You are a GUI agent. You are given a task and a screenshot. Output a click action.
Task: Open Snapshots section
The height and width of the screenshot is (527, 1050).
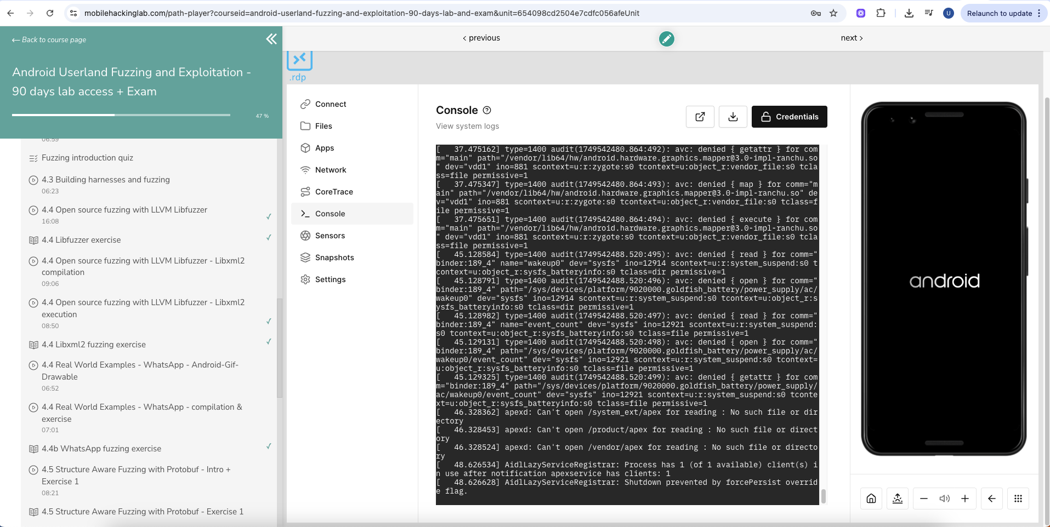pyautogui.click(x=352, y=257)
